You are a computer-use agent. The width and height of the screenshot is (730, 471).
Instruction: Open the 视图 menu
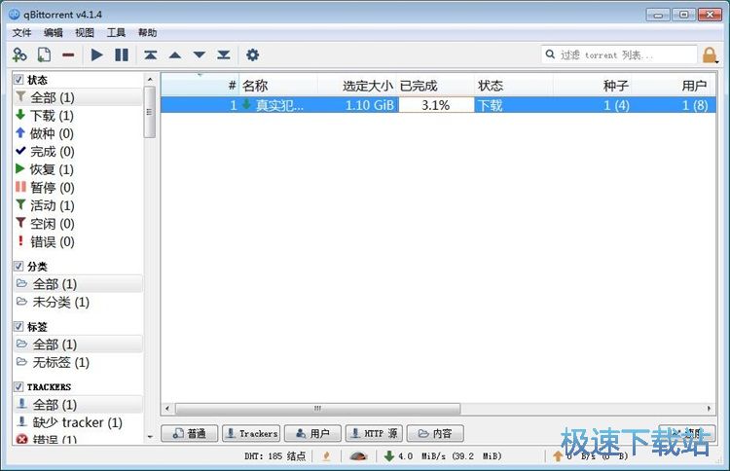[85, 32]
